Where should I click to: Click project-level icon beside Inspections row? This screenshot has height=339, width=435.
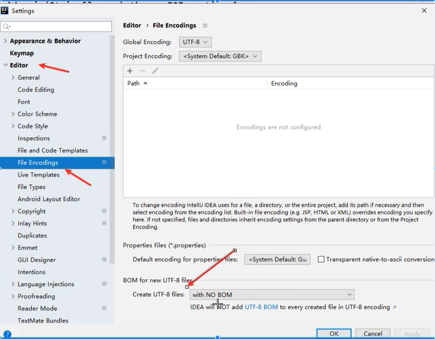point(104,138)
